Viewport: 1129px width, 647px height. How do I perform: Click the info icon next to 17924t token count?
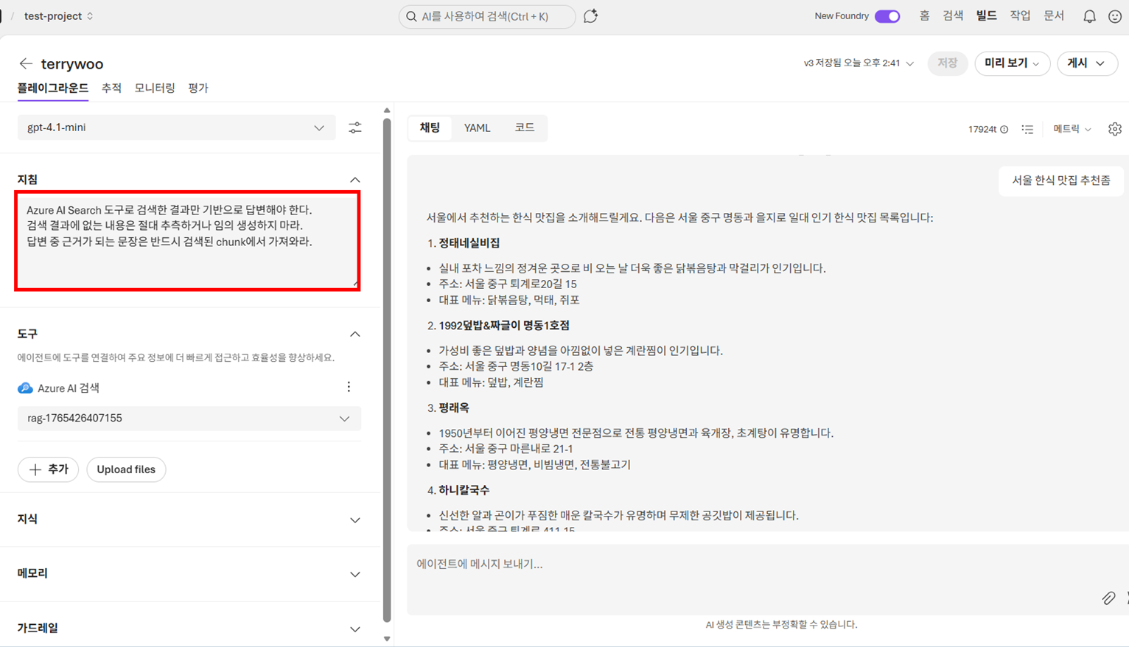[1005, 128]
